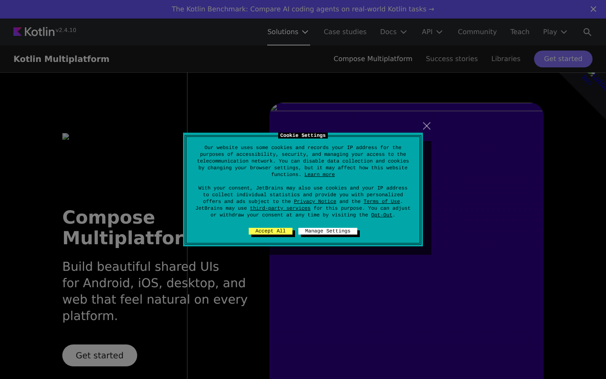Open the Terms of Use link
The height and width of the screenshot is (379, 606).
coord(382,202)
